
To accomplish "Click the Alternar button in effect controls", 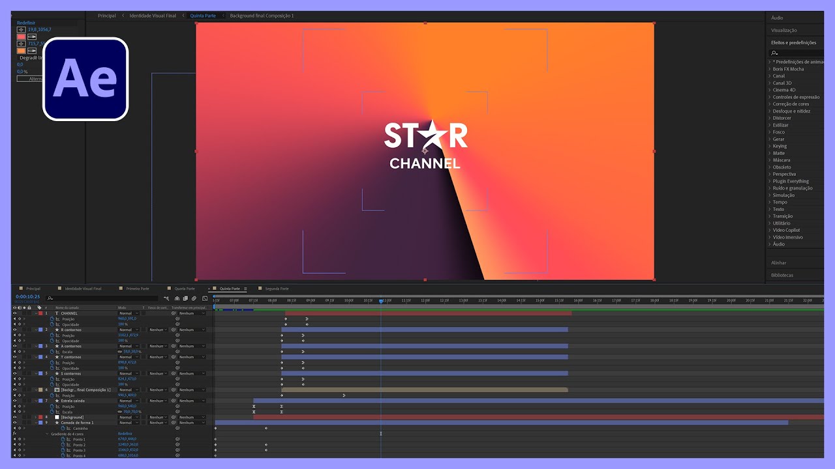I will point(30,79).
